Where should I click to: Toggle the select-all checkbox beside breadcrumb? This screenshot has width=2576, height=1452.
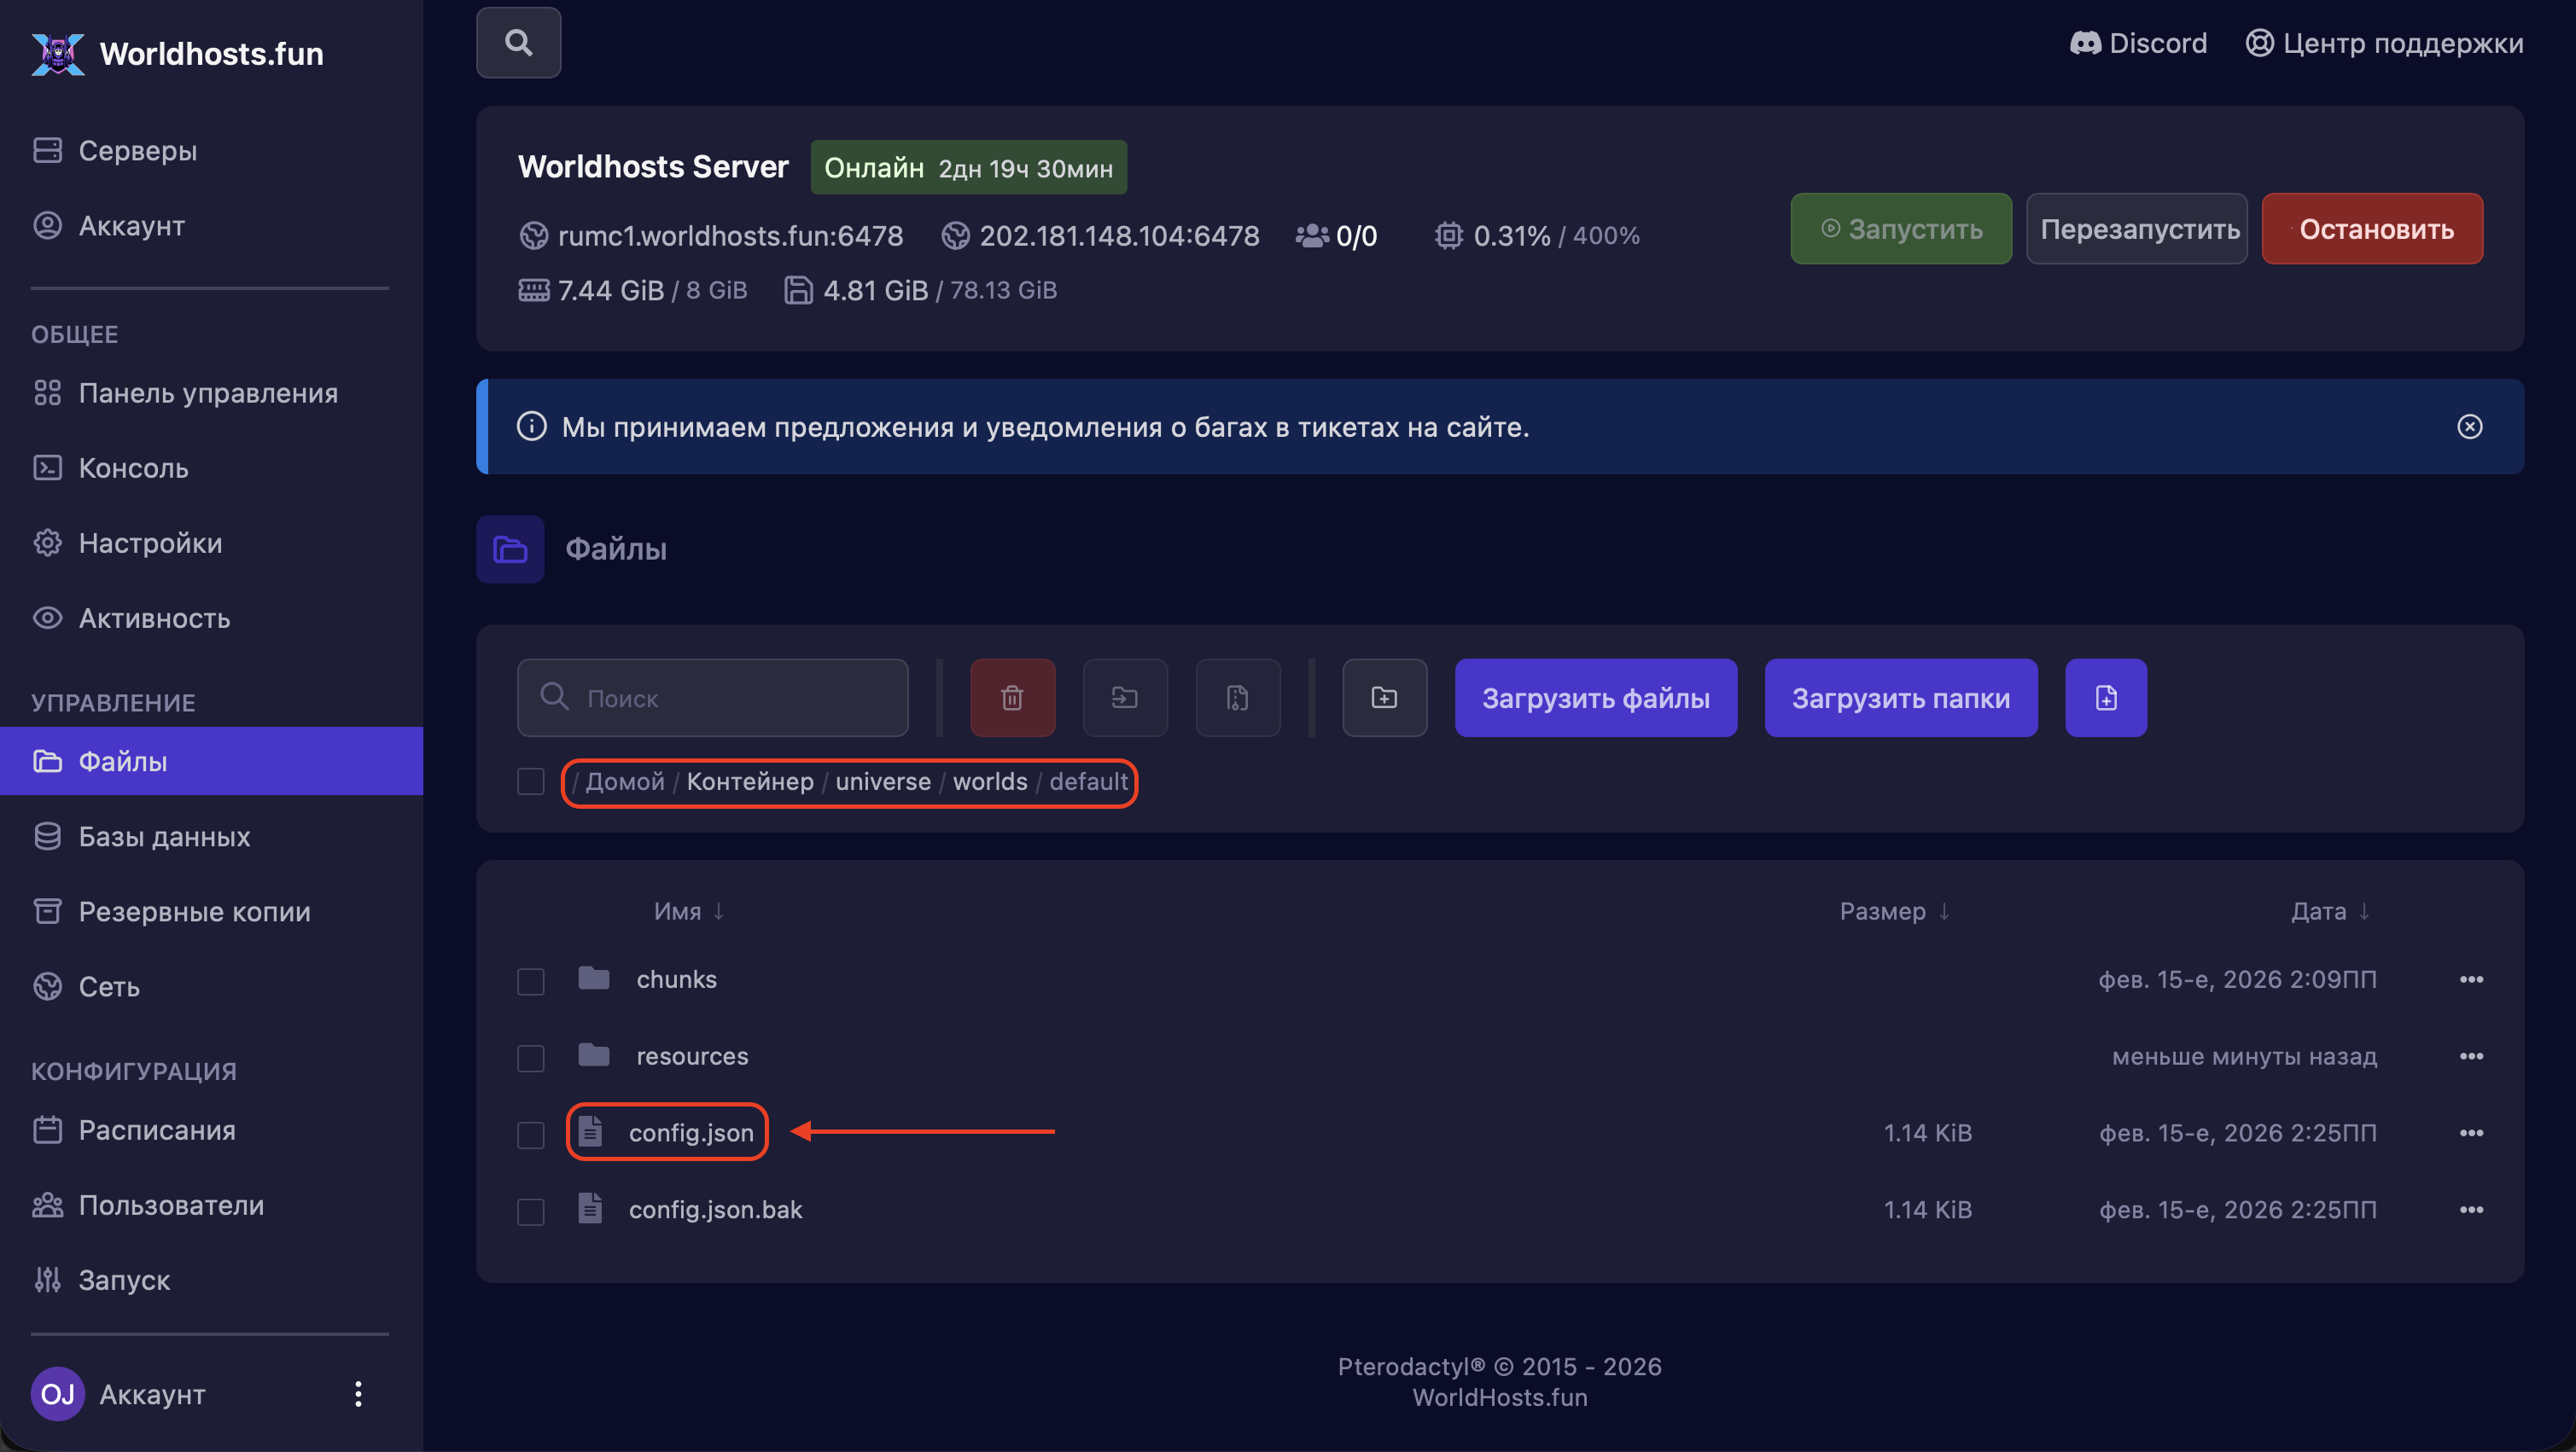(x=530, y=781)
